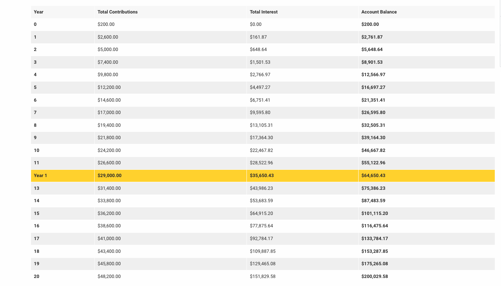Image resolution: width=501 pixels, height=286 pixels.
Task: Click highlighted contributions $29,000.00
Action: click(110, 176)
